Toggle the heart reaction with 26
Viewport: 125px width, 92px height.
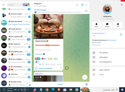coord(44,59)
